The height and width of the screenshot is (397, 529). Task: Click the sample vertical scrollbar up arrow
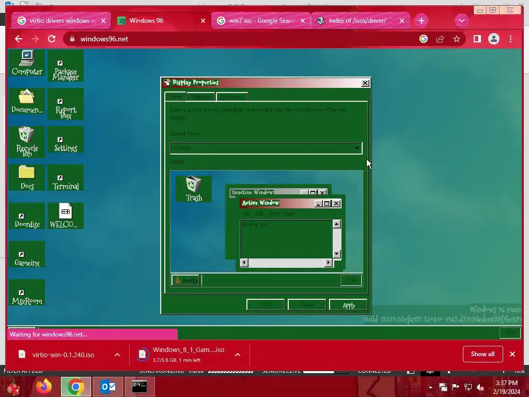tap(336, 224)
